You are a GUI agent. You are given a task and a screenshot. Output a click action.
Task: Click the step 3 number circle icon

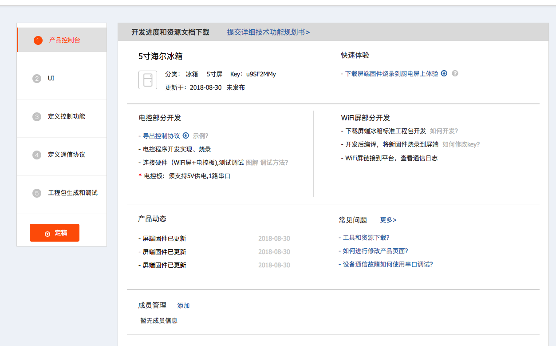[x=37, y=117]
